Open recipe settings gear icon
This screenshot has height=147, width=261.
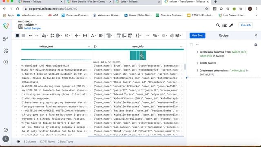coord(256,45)
